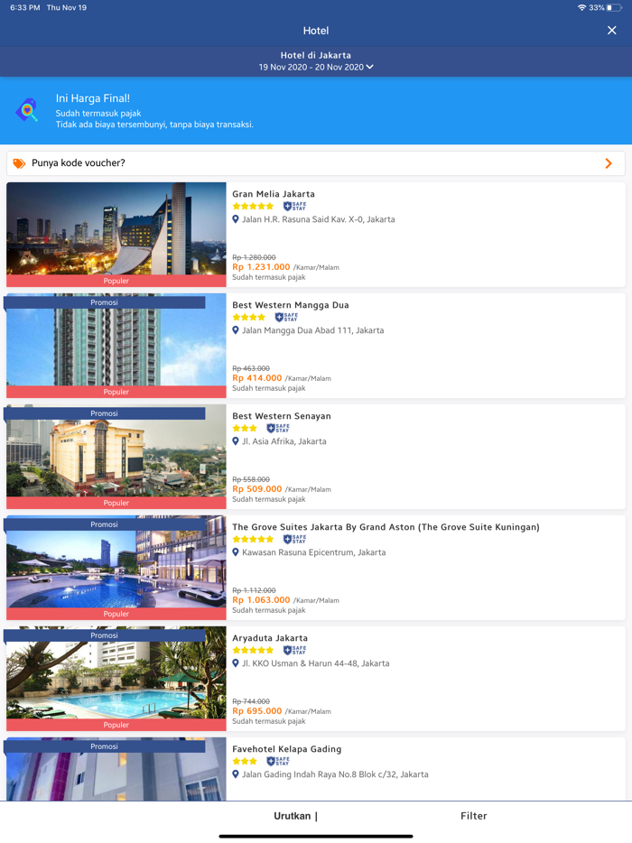632x843 pixels.
Task: Tap Populer label under Gran Melia photo
Action: pos(116,281)
